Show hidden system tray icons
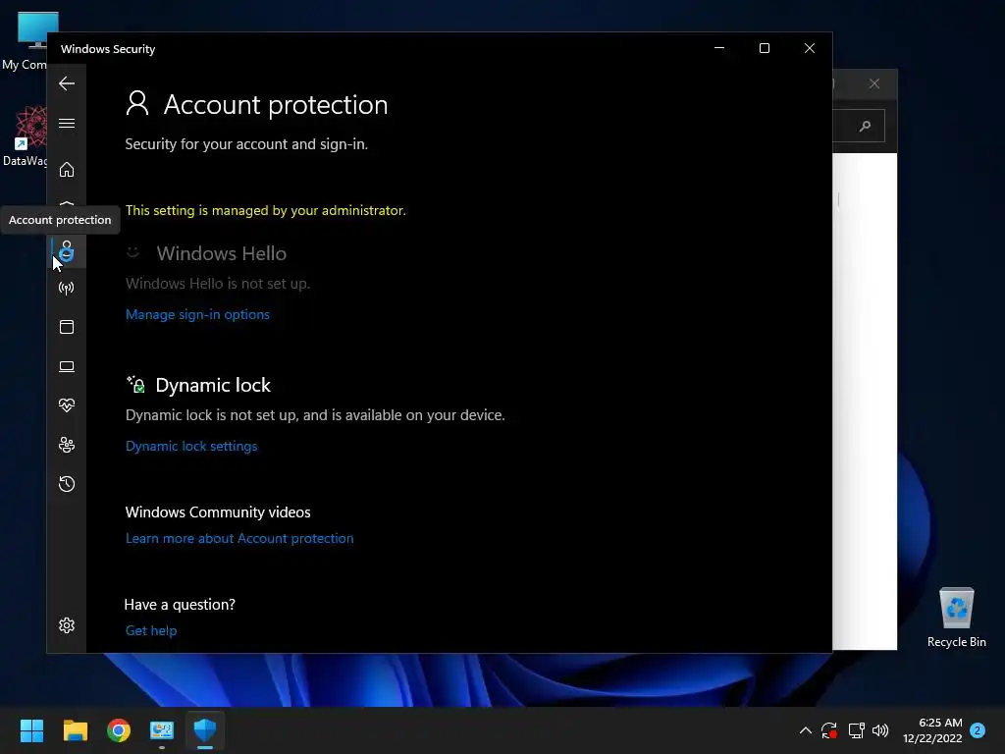Screen dimensions: 1005x754 pyautogui.click(x=806, y=730)
